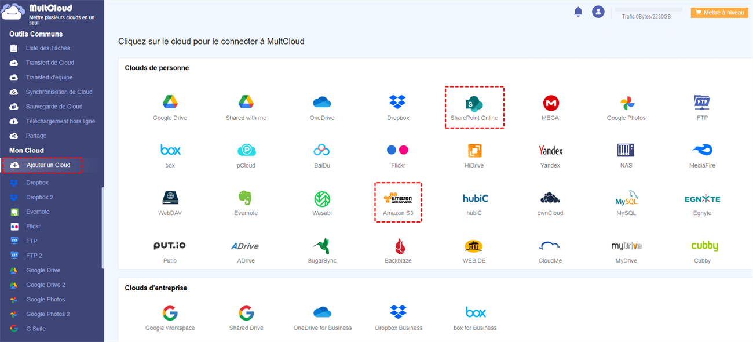Connect the MEGA cloud

pos(550,108)
